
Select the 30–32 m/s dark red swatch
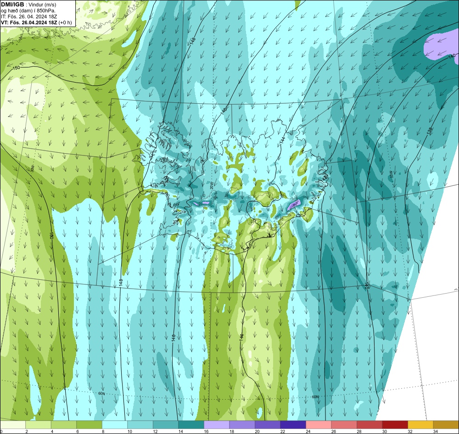(395, 425)
